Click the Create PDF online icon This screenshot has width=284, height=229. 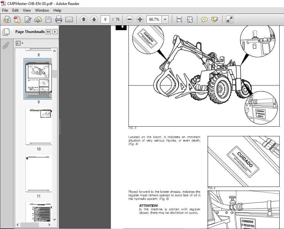[x=17, y=19]
